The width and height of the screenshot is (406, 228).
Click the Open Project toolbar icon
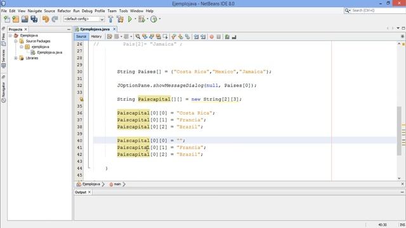25,19
